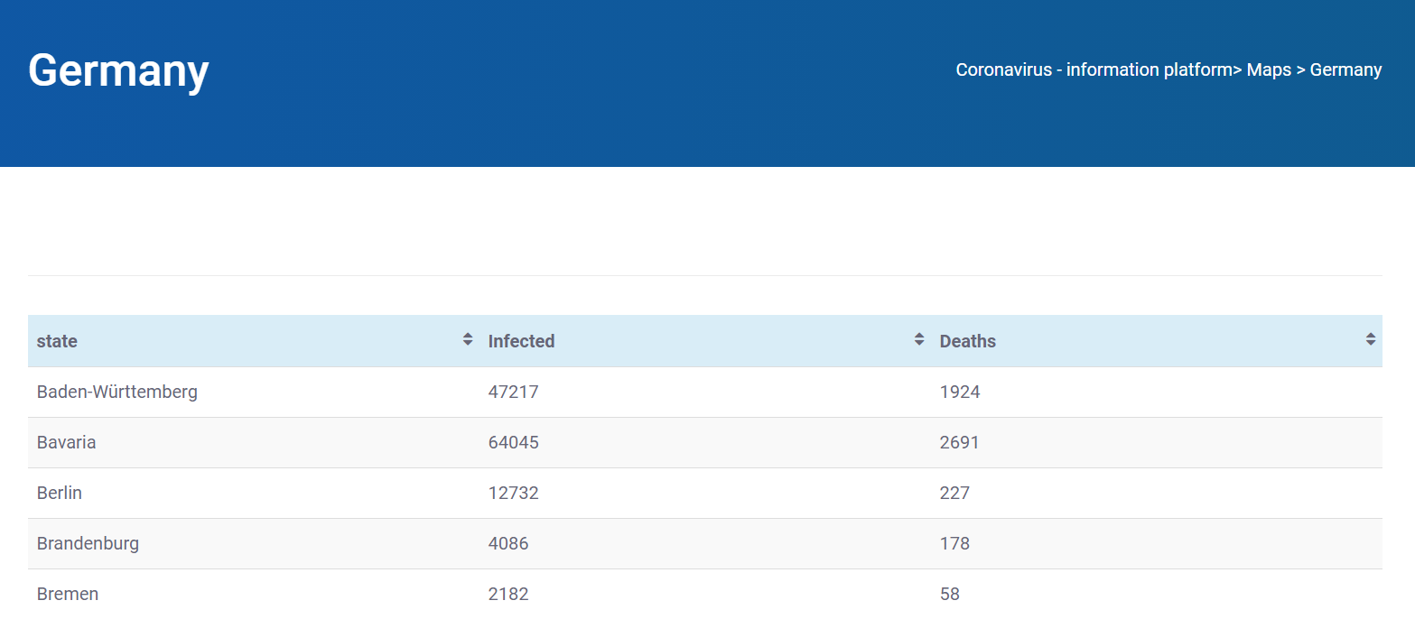
Task: Click sort arrows icon in state column
Action: 468,339
